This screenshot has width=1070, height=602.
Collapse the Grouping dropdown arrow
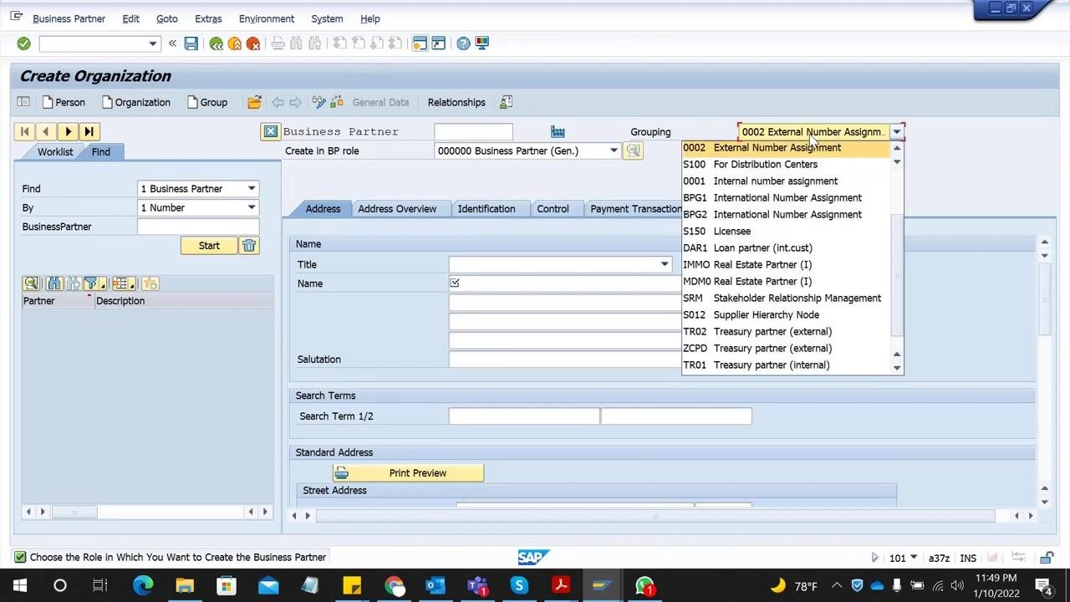(896, 132)
